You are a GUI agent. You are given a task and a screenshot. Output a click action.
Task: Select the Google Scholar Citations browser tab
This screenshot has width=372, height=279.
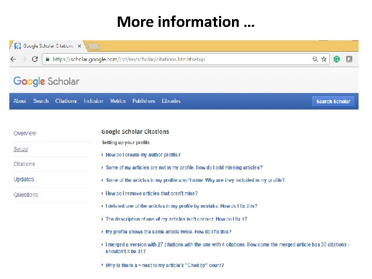(48, 46)
